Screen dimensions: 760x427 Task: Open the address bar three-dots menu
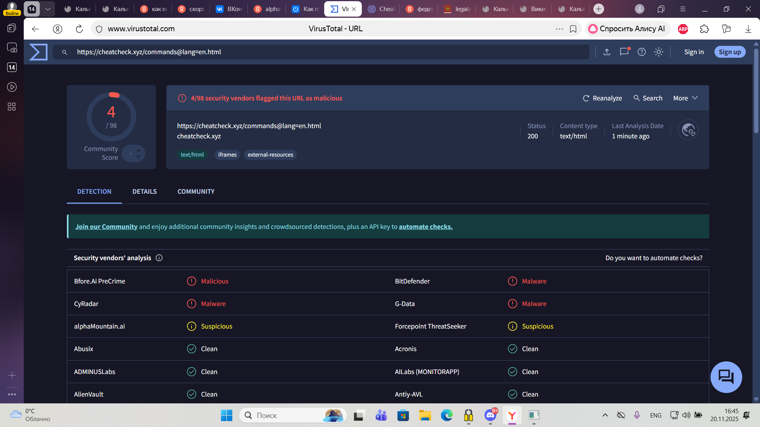(559, 29)
